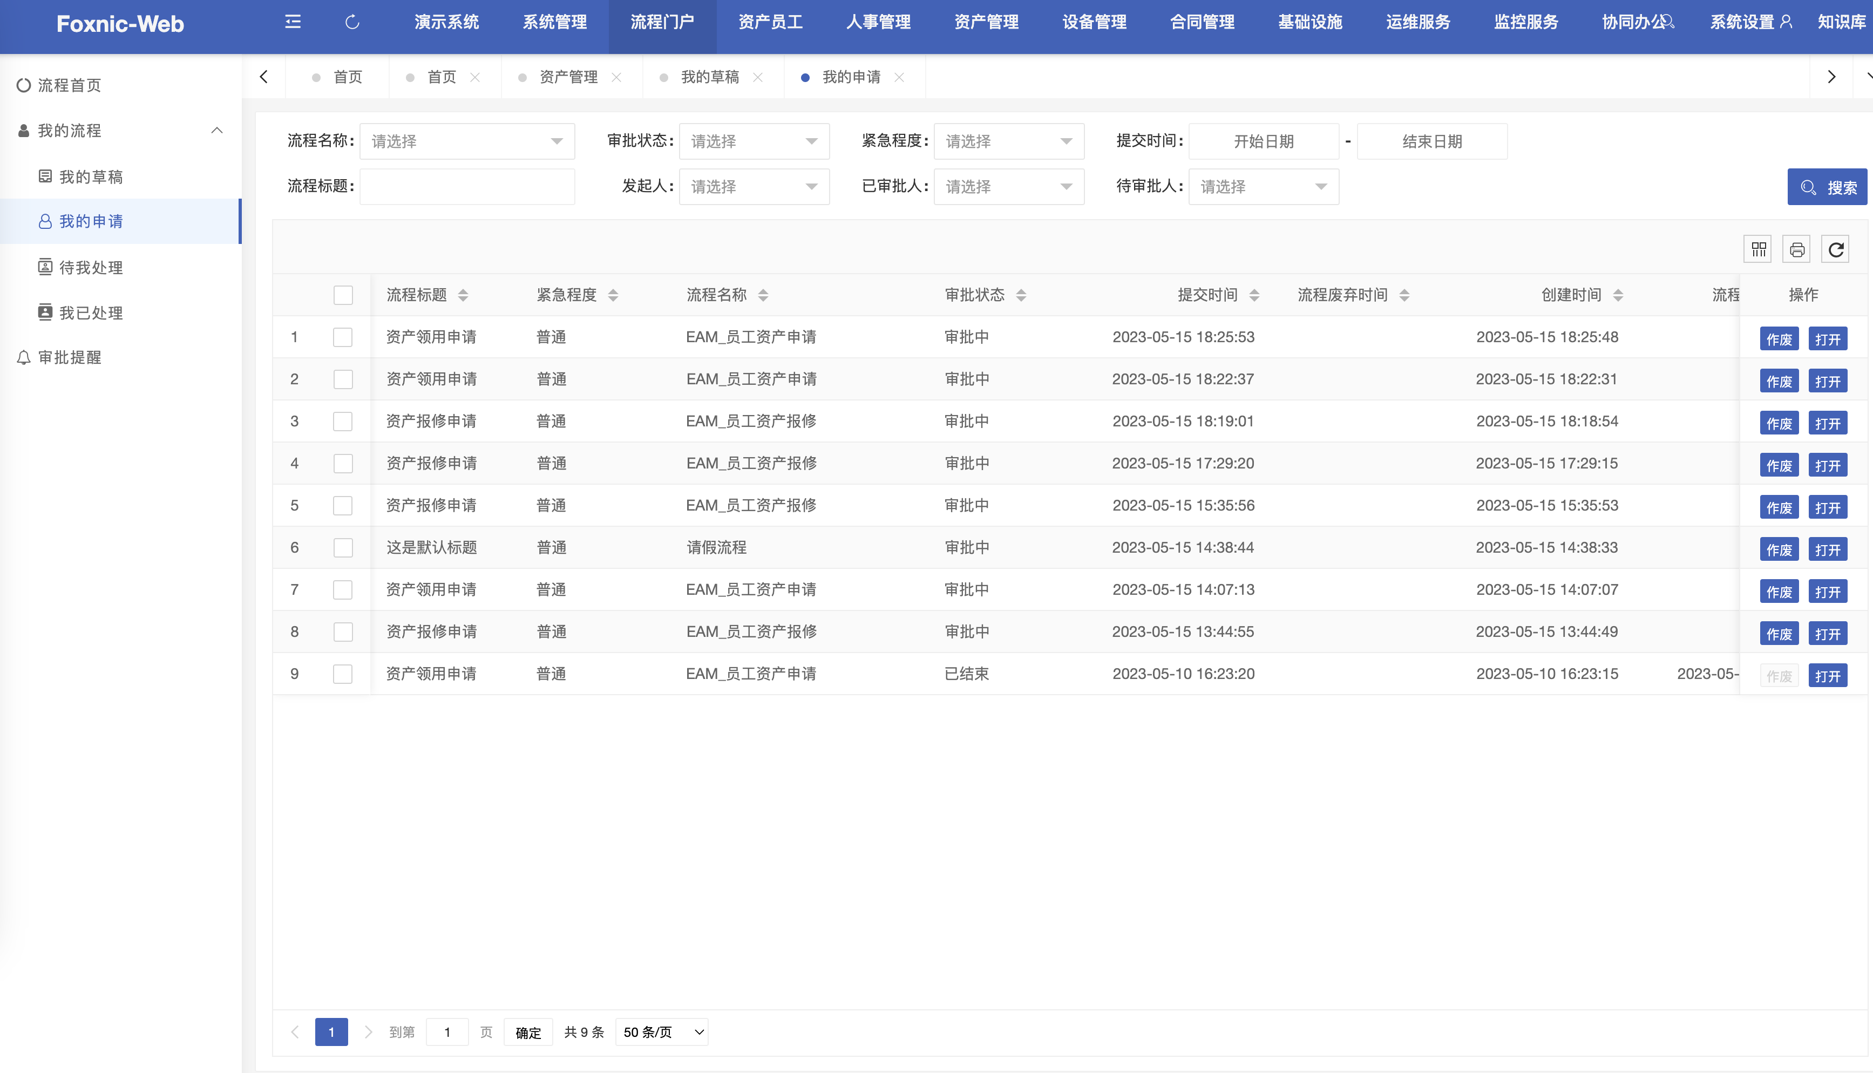Image resolution: width=1873 pixels, height=1073 pixels.
Task: Open the 流程名称 dropdown
Action: 467,141
